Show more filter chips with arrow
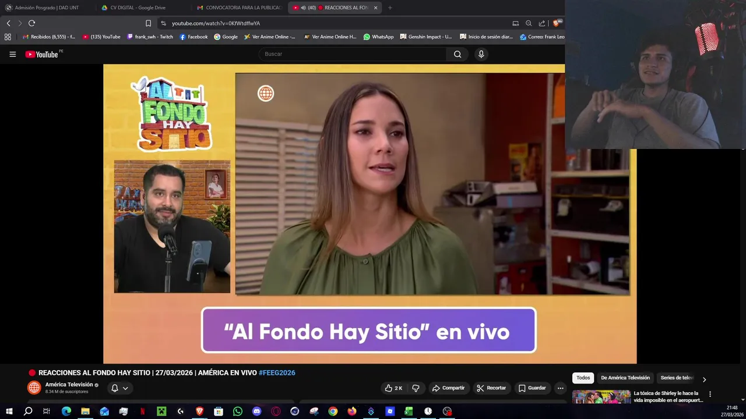746x419 pixels. pos(704,379)
